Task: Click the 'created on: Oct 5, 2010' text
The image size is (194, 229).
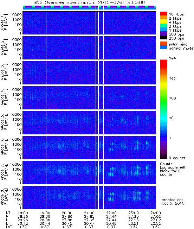Action: pos(173,202)
